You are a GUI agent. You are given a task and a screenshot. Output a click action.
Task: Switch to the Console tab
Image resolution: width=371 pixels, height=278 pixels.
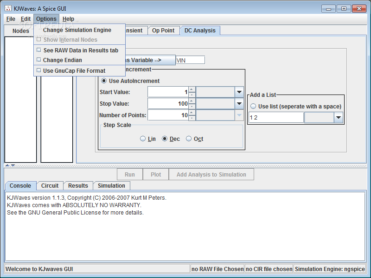point(20,186)
